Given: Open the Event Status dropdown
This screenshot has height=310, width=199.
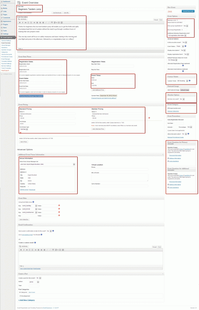Looking at the screenshot, I should [180, 46].
